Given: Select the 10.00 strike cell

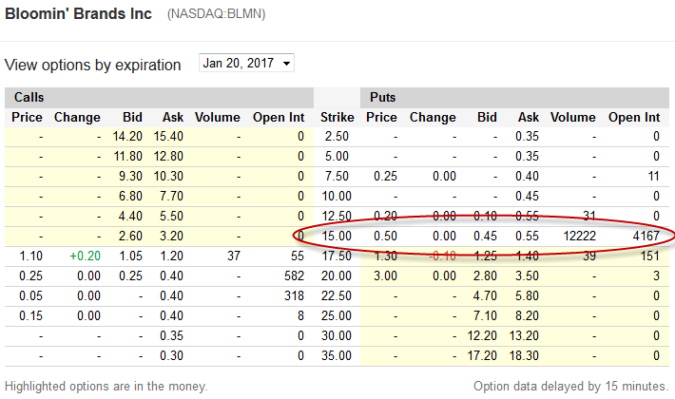Looking at the screenshot, I should click(x=337, y=197).
